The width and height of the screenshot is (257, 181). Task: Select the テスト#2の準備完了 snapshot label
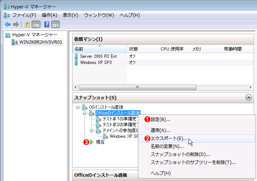(120, 125)
